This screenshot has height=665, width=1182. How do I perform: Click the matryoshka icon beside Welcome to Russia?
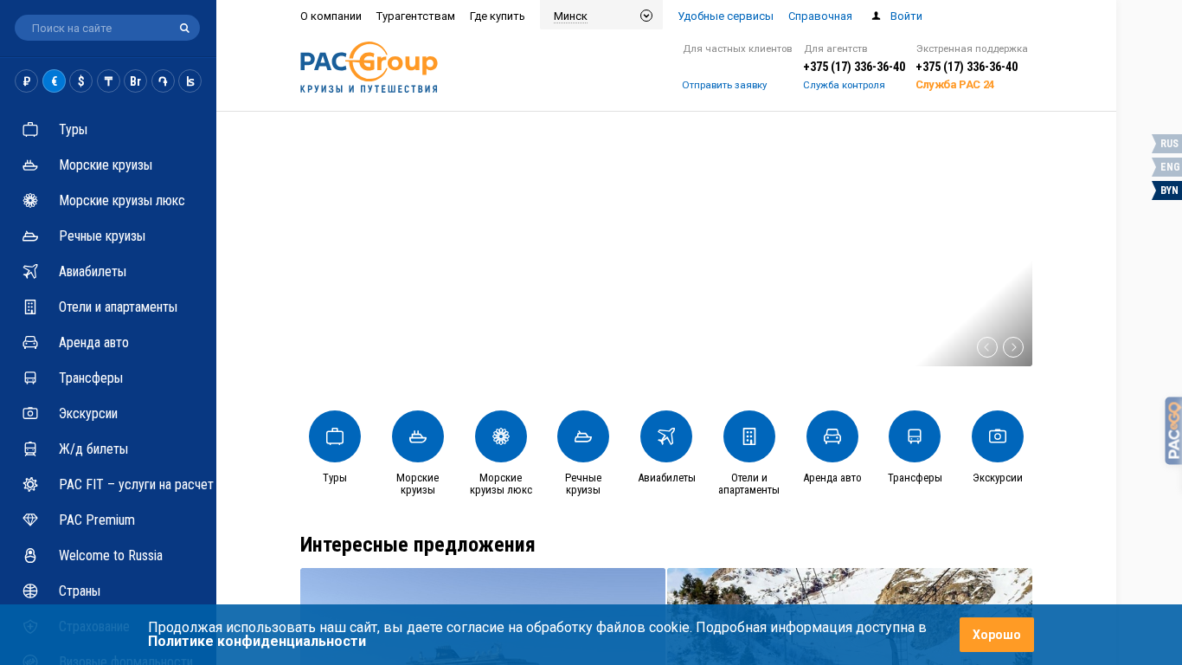coord(30,555)
